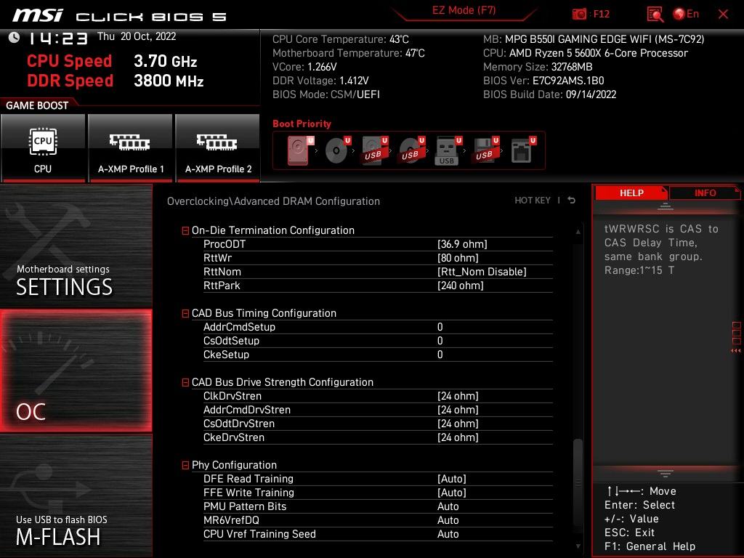Open the OC section
The width and height of the screenshot is (744, 558).
(x=76, y=371)
